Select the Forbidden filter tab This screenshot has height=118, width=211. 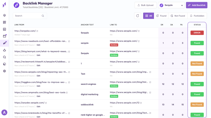(197, 16)
